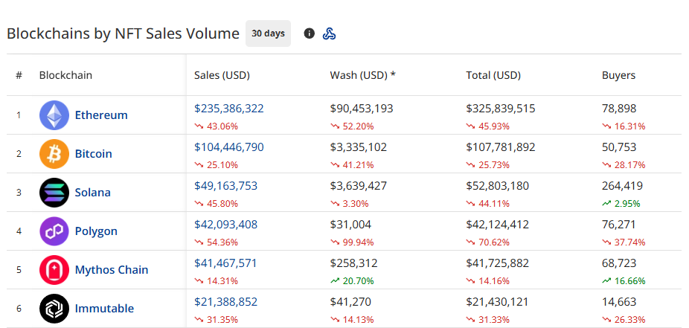Image resolution: width=689 pixels, height=328 pixels.
Task: Sort by the Buyers column header
Action: coord(619,75)
